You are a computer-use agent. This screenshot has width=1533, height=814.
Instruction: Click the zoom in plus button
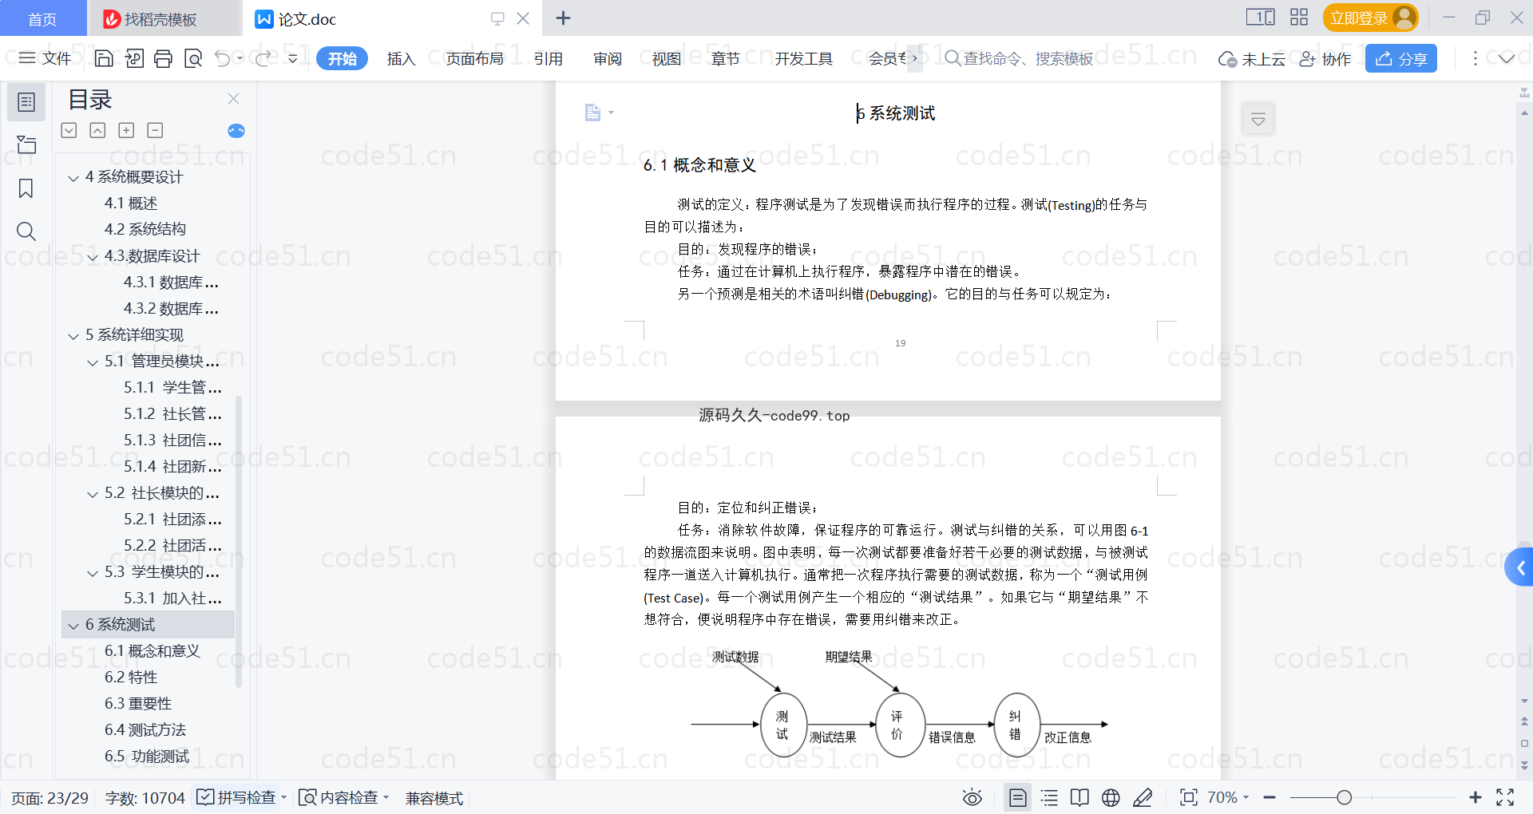pos(1476,797)
